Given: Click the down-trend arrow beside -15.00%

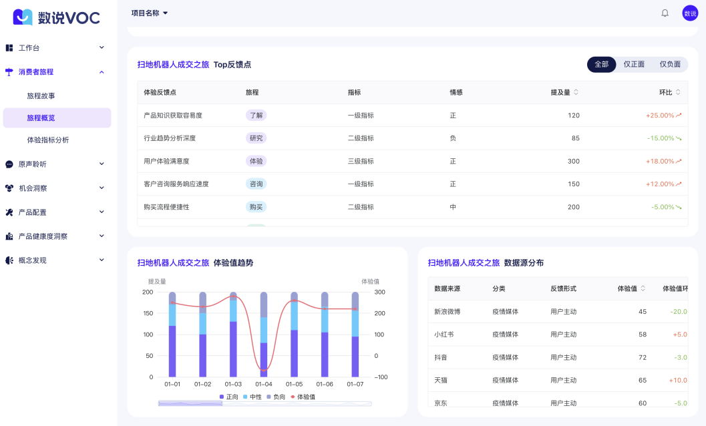Looking at the screenshot, I should click(x=679, y=138).
